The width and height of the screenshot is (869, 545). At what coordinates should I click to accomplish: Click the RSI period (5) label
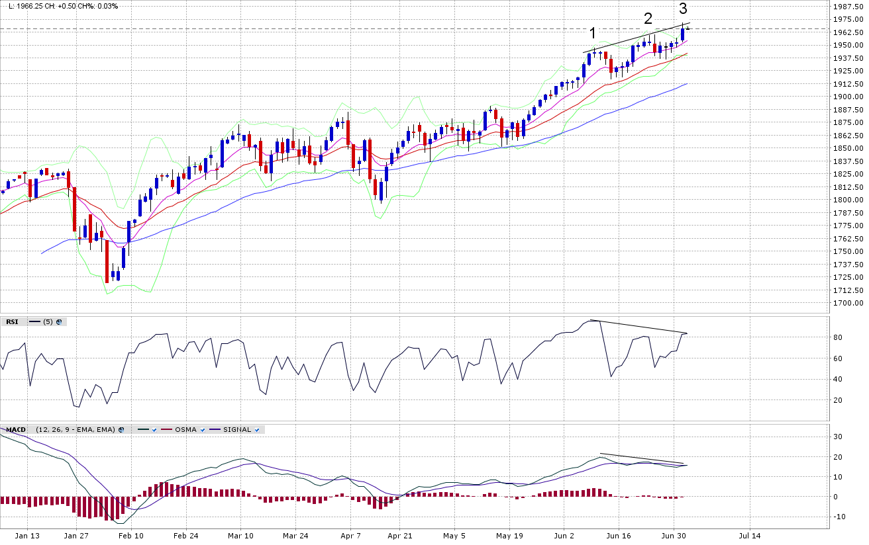click(48, 322)
